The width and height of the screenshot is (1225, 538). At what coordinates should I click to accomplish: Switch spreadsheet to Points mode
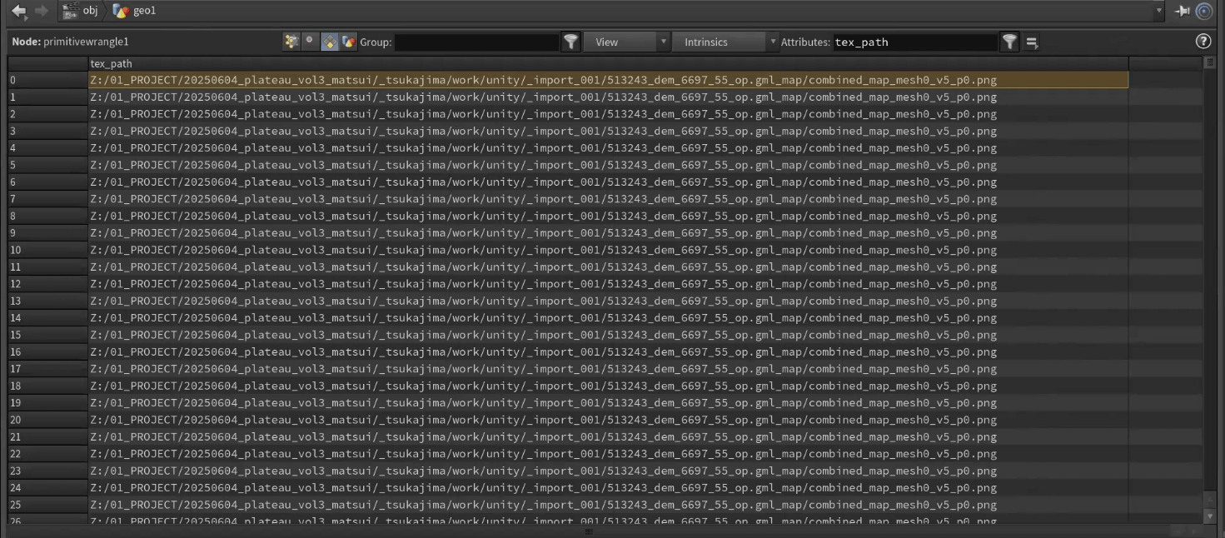click(x=291, y=42)
